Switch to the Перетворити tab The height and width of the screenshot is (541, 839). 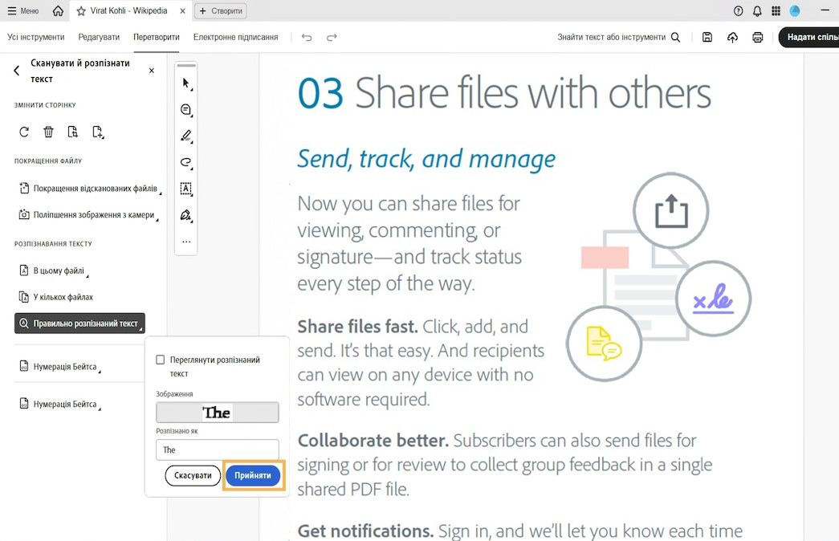click(157, 37)
